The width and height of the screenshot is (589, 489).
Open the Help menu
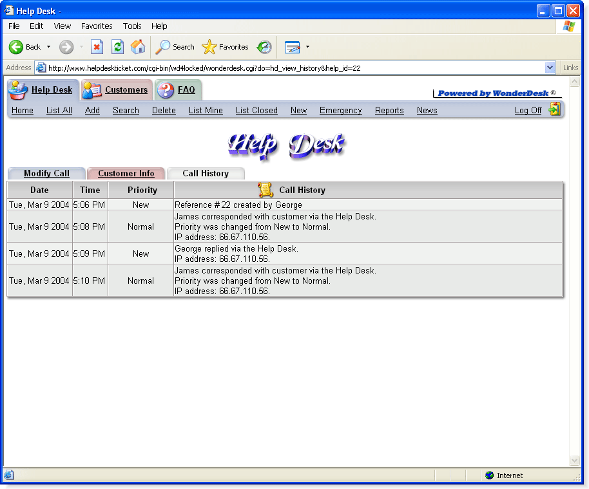159,26
